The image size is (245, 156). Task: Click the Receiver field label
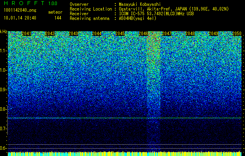click(79, 14)
